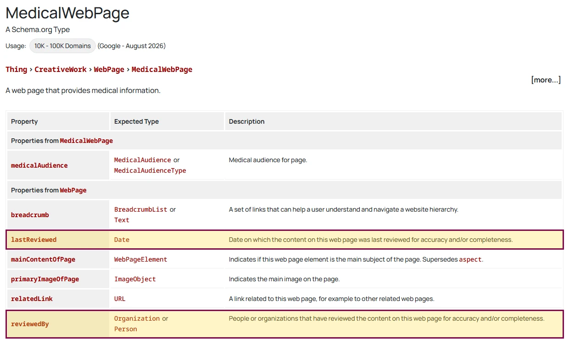Viewport: 569px width, 339px height.
Task: Click the 'Medical audience for page.' description
Action: [x=268, y=160]
